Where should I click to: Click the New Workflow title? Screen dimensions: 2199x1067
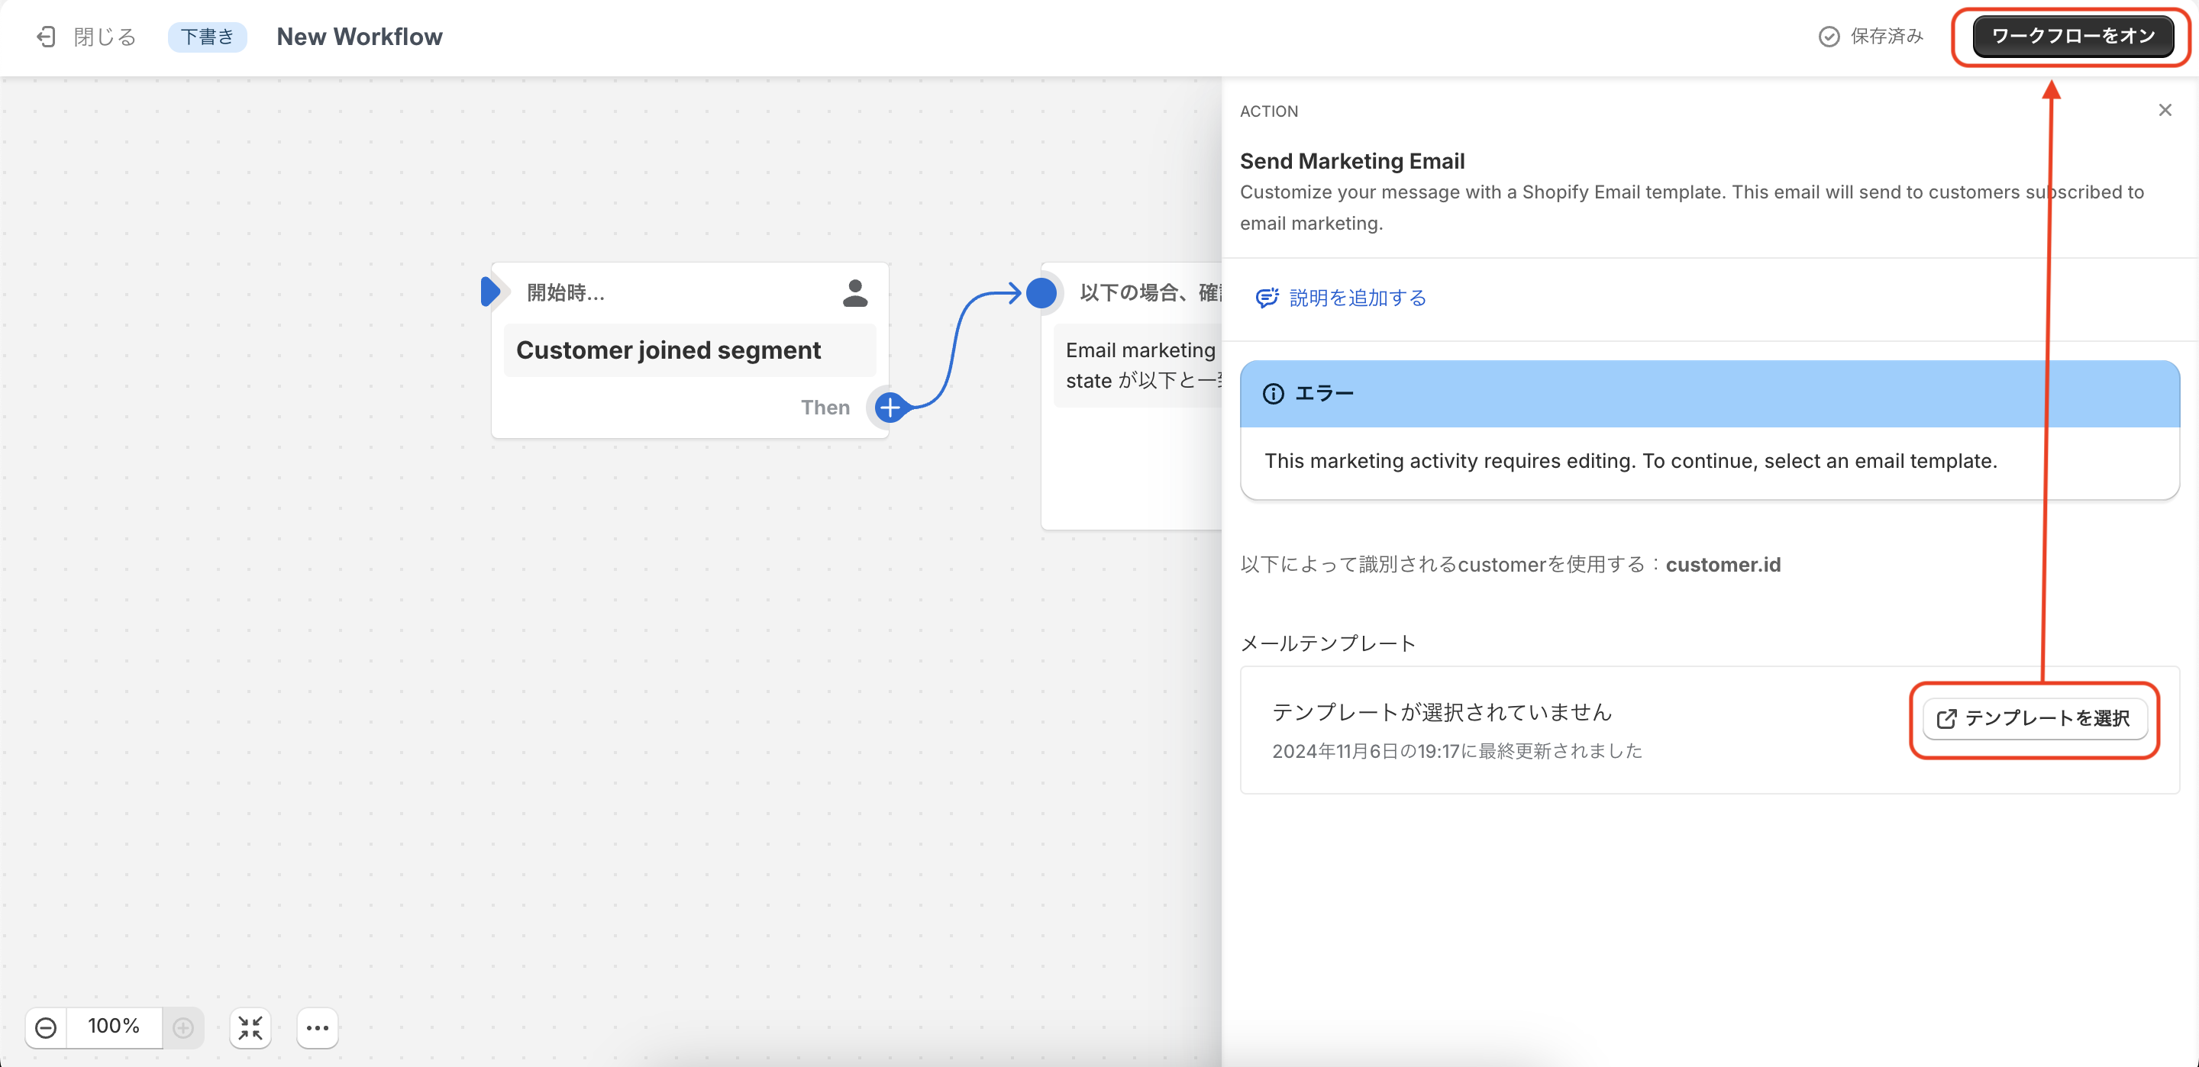(360, 37)
